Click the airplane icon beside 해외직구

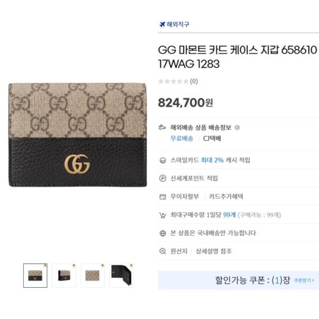coord(162,25)
